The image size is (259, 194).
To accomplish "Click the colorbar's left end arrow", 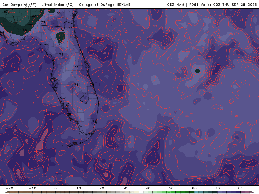I will click(x=6, y=192).
